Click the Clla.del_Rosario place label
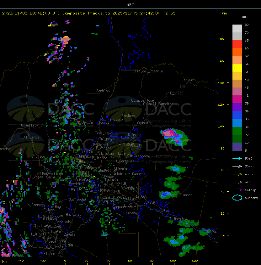 coord(148,71)
